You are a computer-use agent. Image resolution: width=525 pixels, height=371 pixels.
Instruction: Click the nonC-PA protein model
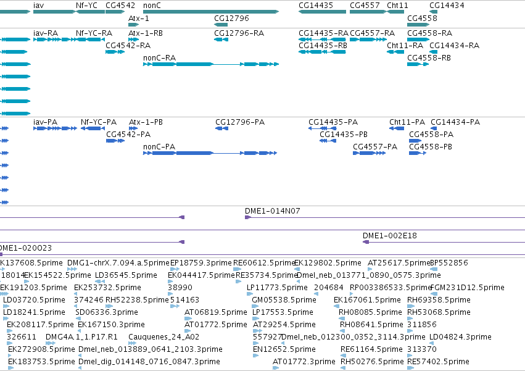pyautogui.click(x=210, y=153)
